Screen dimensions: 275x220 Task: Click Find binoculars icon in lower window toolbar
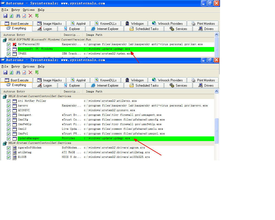[x=18, y=72]
